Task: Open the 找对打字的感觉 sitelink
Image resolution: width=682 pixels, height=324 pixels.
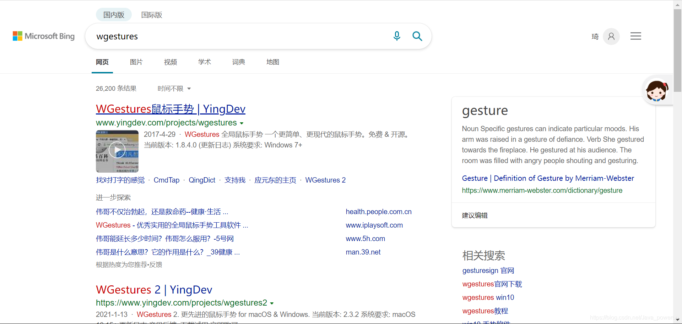Action: click(x=120, y=180)
